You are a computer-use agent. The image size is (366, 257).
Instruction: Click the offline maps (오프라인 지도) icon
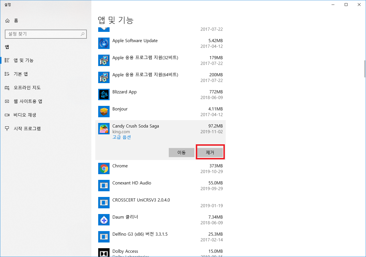(7, 88)
